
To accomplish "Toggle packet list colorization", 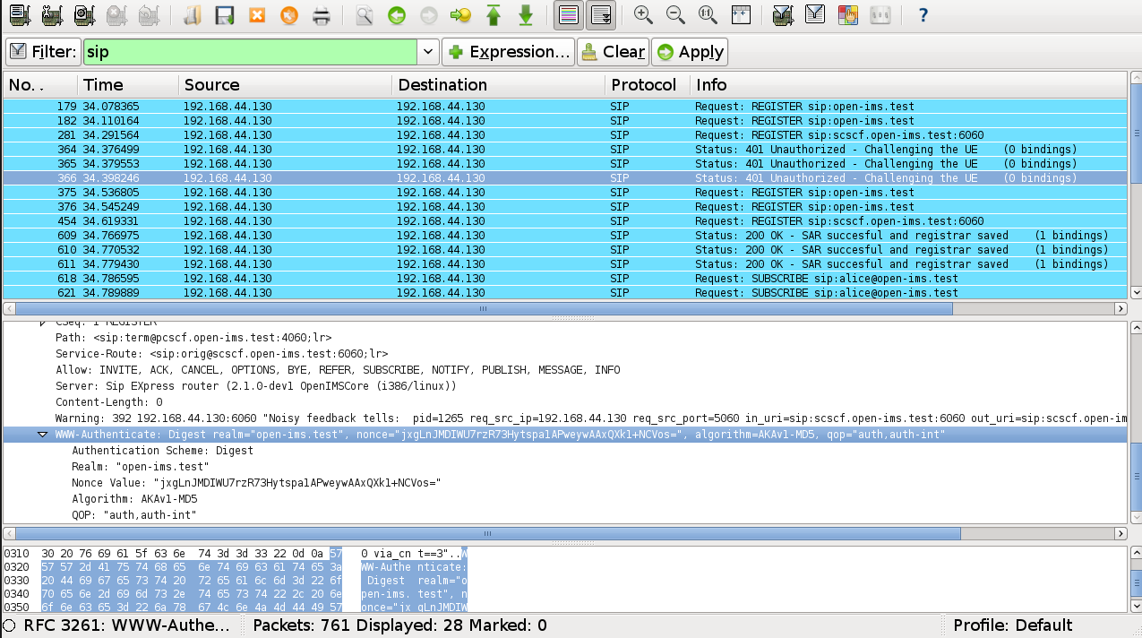I will point(567,14).
